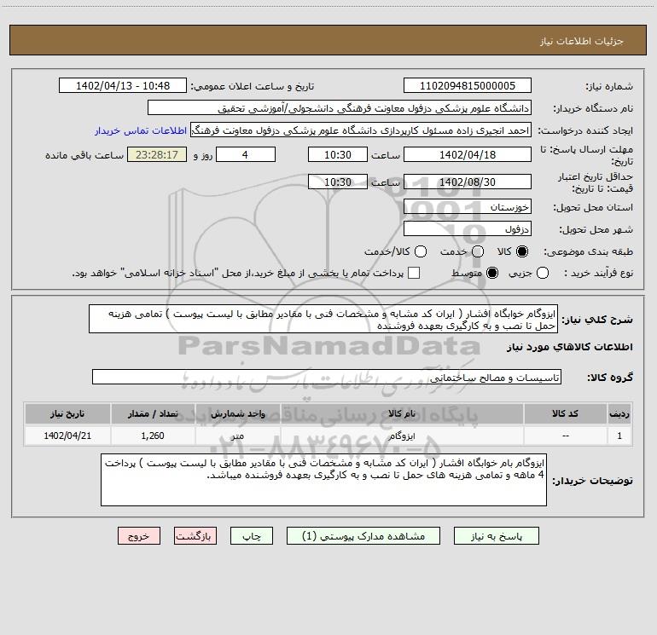This screenshot has width=657, height=635.
Task: Click the general description شرح کلی نیاز text box
Action: pos(323,320)
